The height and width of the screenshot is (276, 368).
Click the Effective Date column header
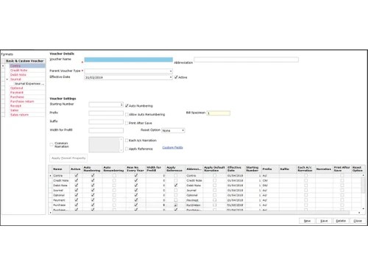[x=236, y=169]
